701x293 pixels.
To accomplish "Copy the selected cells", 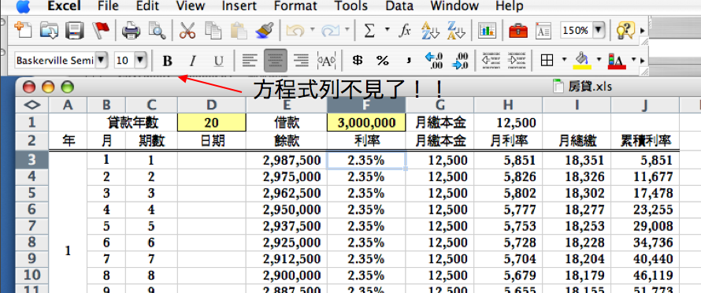I will [213, 30].
